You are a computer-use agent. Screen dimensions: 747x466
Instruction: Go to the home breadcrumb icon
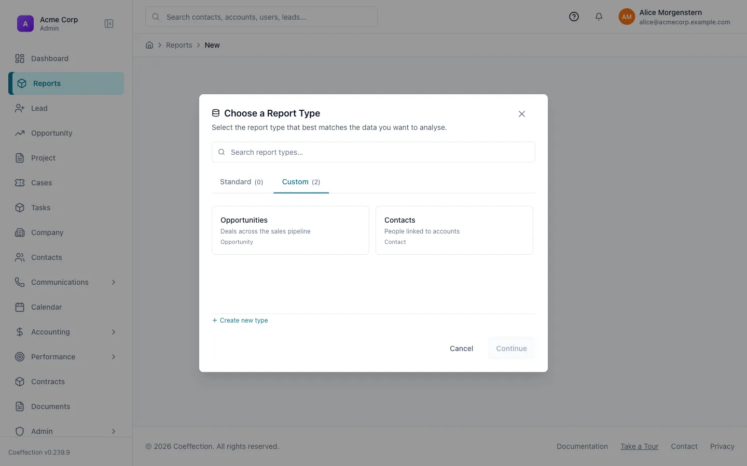tap(149, 45)
